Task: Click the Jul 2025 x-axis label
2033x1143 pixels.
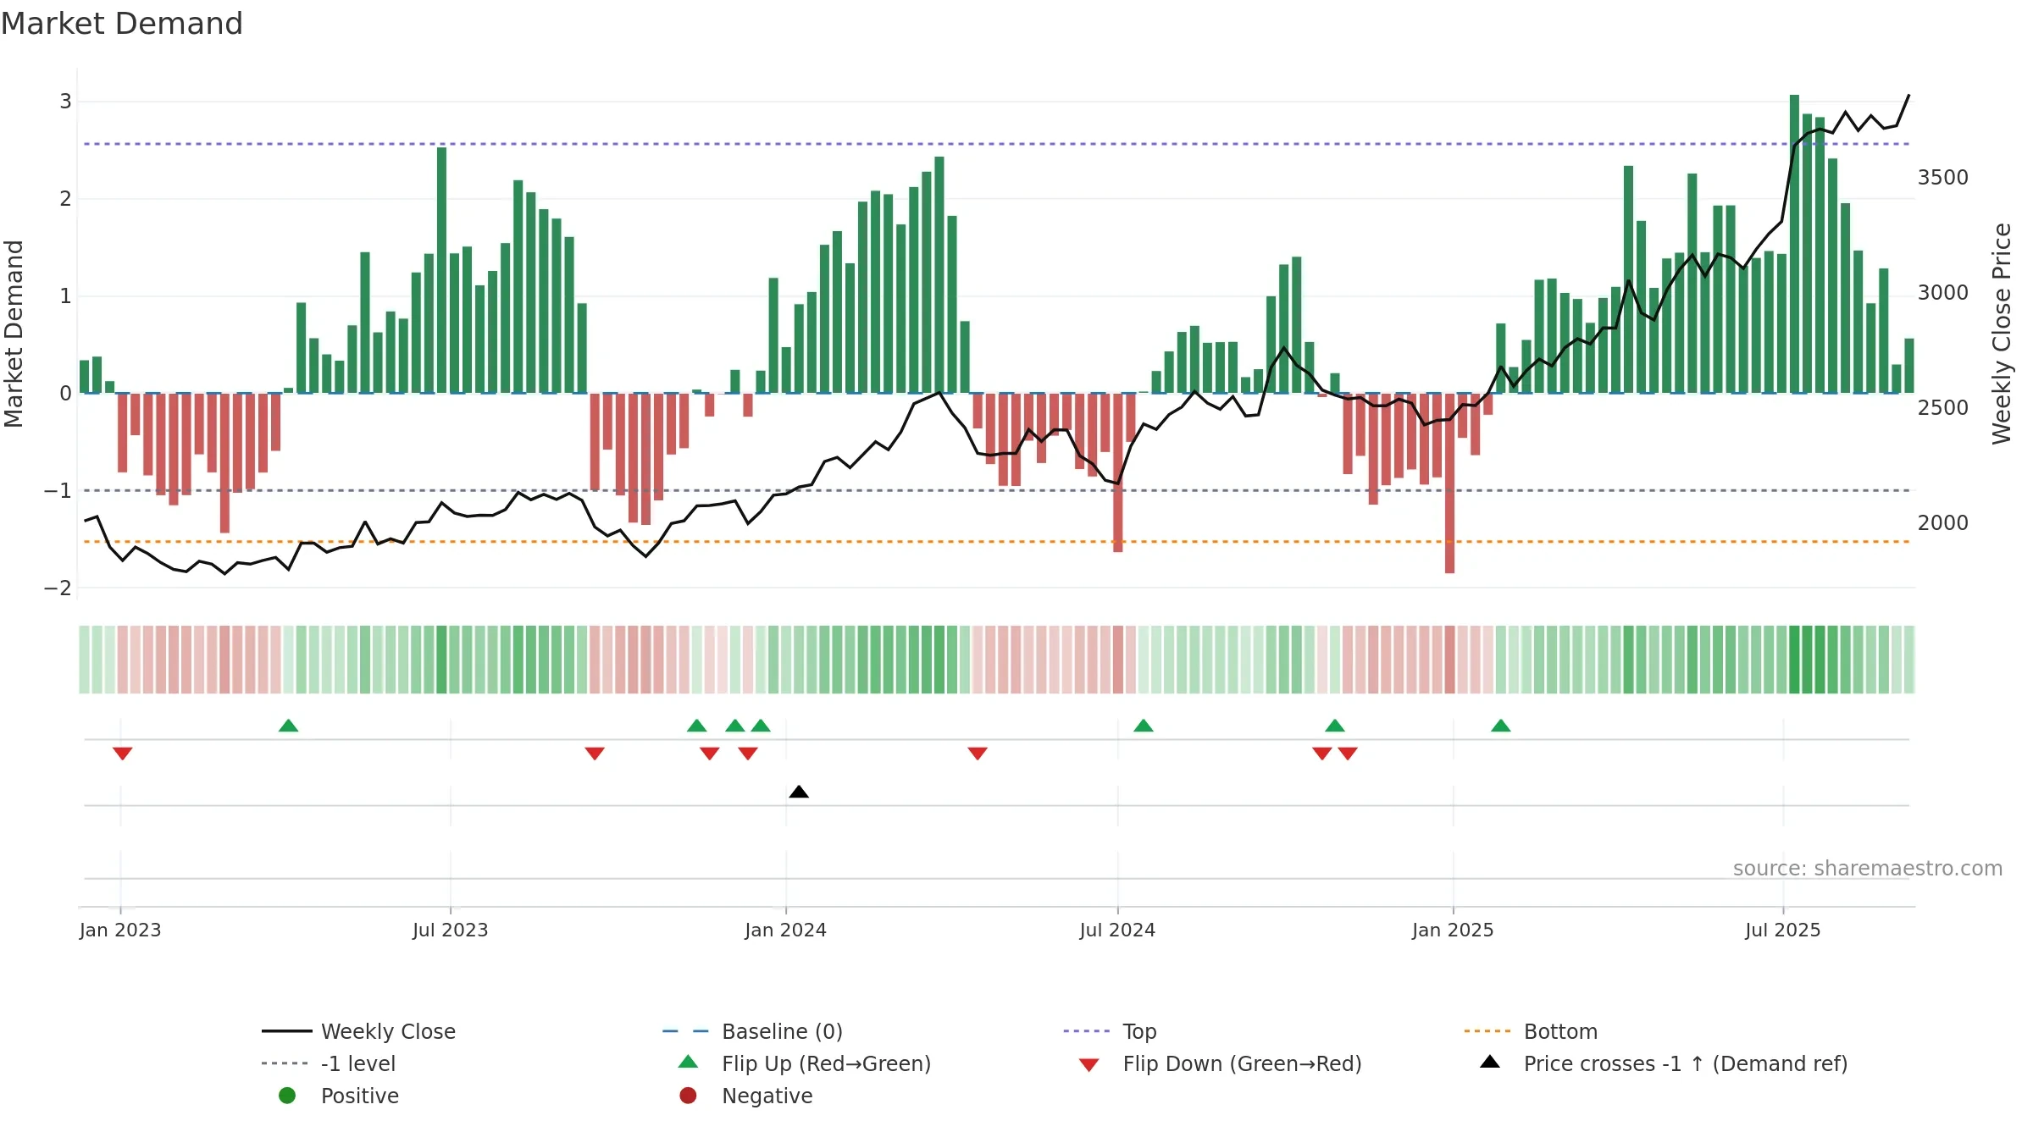Action: pyautogui.click(x=1783, y=930)
